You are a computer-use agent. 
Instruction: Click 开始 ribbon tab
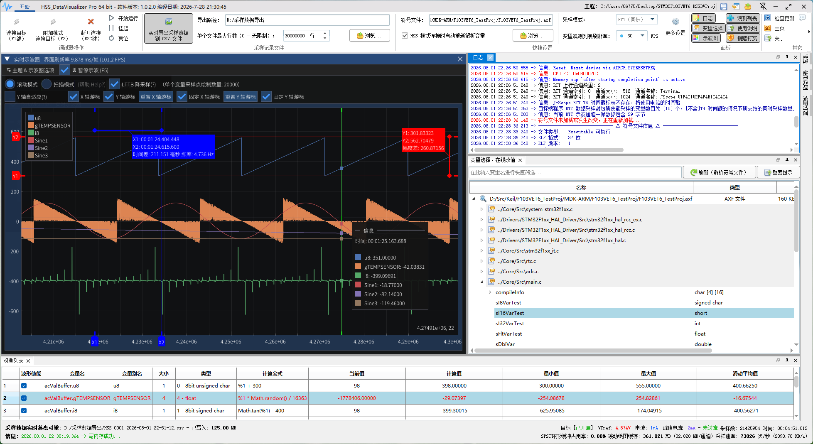pos(25,7)
